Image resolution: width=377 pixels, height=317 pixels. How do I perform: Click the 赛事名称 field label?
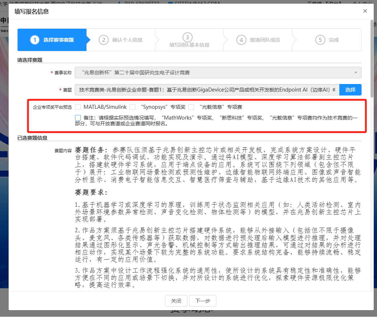pos(63,73)
